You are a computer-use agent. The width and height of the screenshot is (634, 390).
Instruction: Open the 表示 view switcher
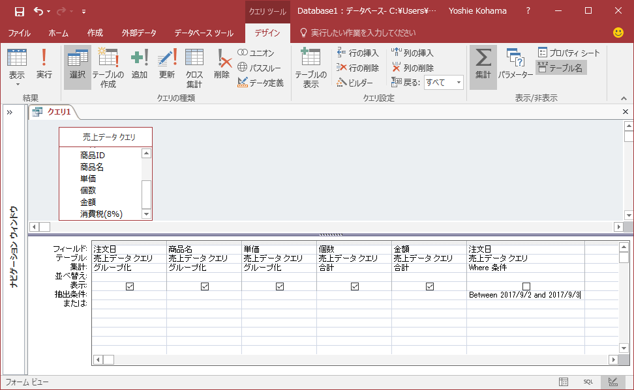(17, 63)
